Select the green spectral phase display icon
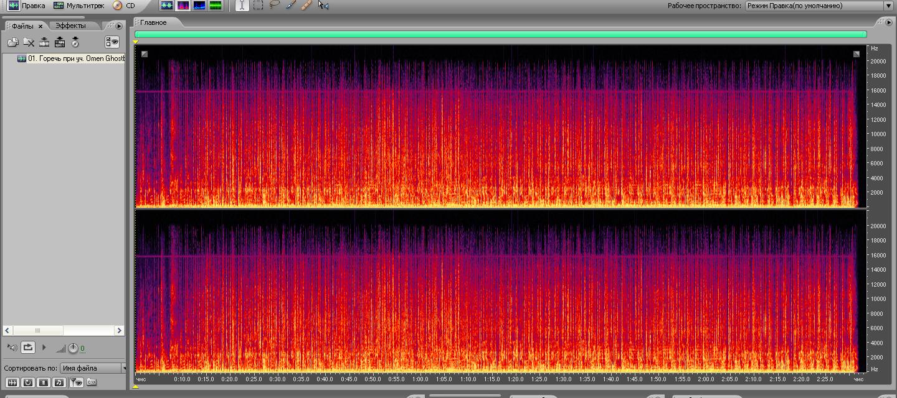Image resolution: width=897 pixels, height=398 pixels. [x=216, y=6]
